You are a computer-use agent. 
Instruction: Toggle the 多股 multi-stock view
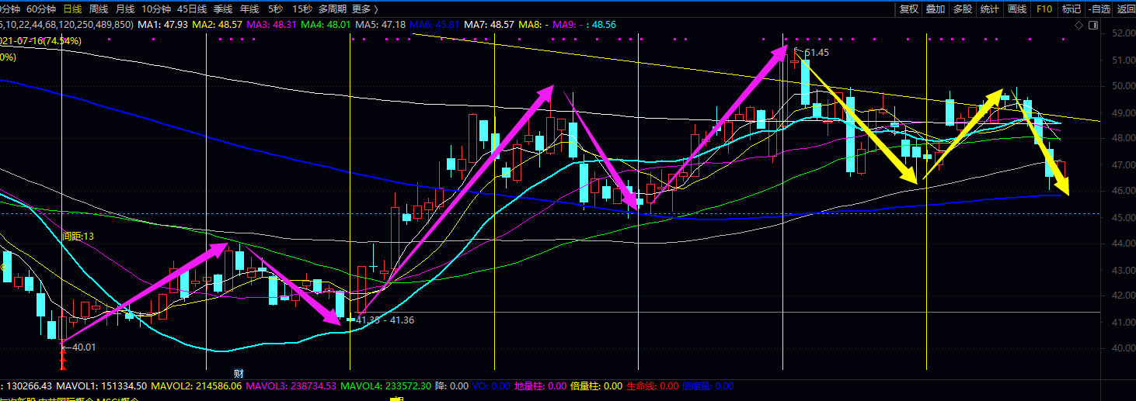pyautogui.click(x=962, y=9)
